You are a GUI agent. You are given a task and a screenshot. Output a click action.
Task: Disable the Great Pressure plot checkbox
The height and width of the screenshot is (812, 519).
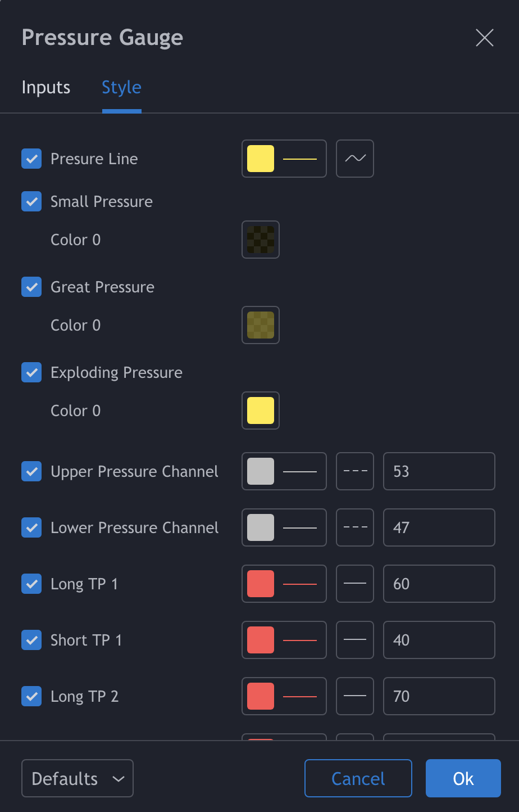click(x=31, y=287)
